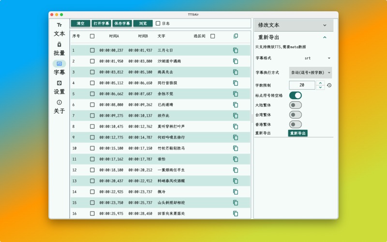Check the checkbox for row 12
The height and width of the screenshot is (242, 387).
point(92,170)
